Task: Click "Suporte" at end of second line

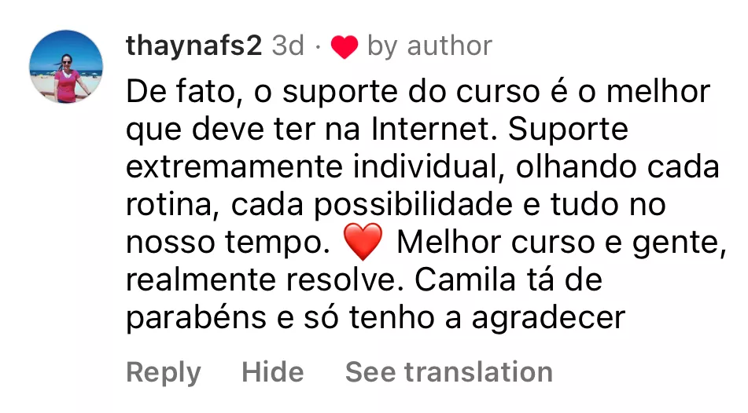Action: (568, 130)
